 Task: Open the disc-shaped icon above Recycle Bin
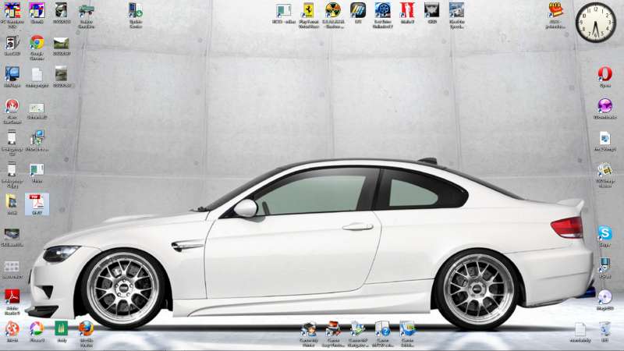[604, 296]
